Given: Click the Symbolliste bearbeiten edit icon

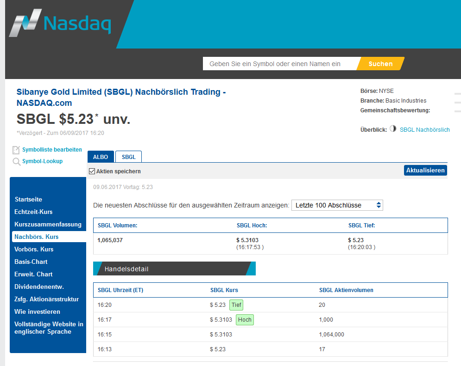Looking at the screenshot, I should point(16,150).
